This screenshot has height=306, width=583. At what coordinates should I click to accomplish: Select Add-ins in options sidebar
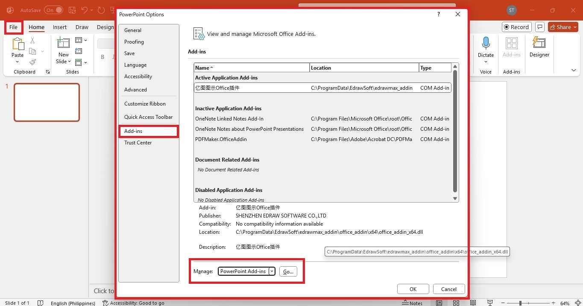(149, 131)
